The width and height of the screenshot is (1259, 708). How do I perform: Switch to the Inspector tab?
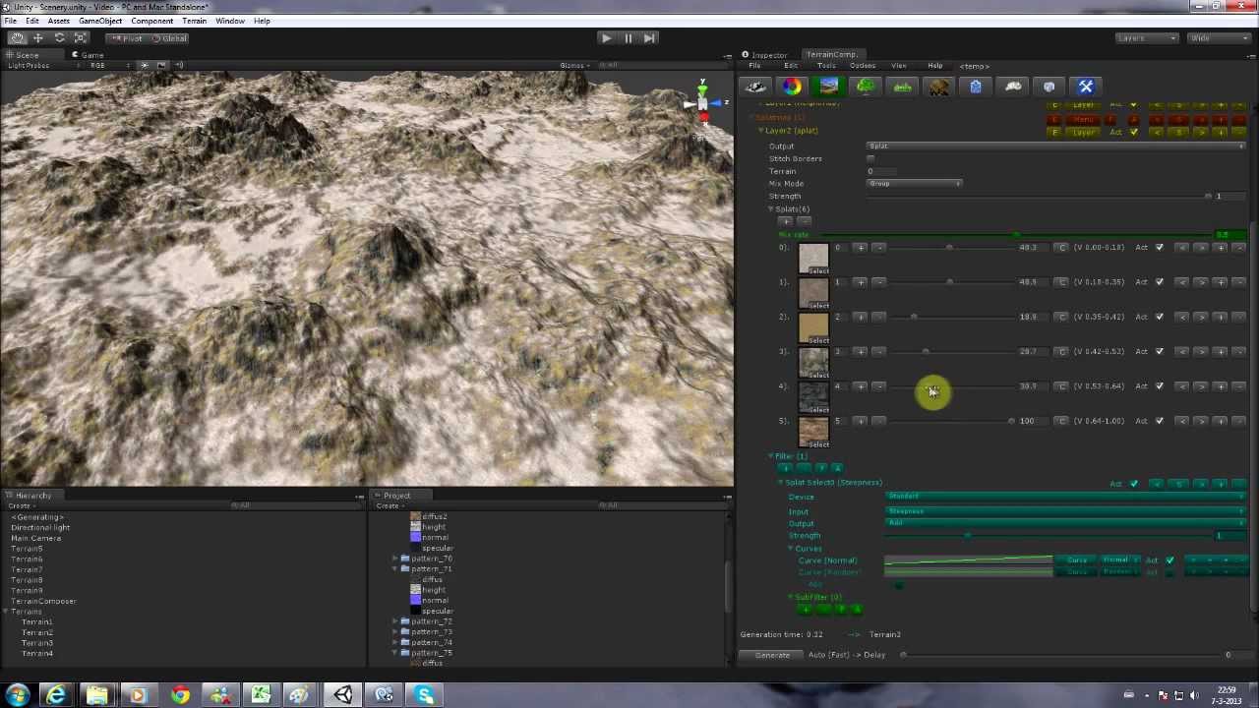click(x=765, y=55)
